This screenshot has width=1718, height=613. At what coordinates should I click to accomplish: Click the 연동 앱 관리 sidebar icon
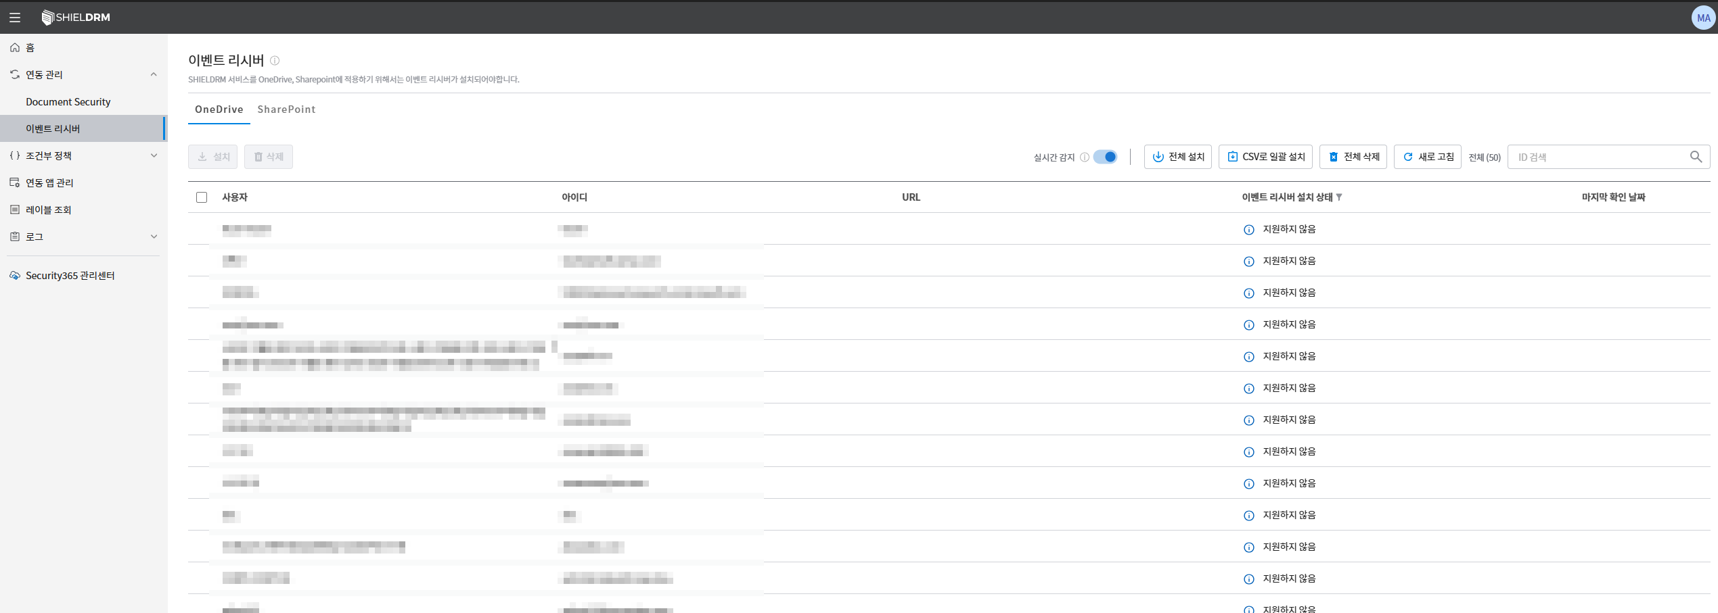pyautogui.click(x=15, y=182)
